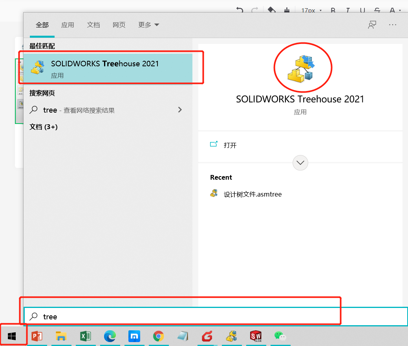Switch to the 文档 tab

pyautogui.click(x=93, y=25)
